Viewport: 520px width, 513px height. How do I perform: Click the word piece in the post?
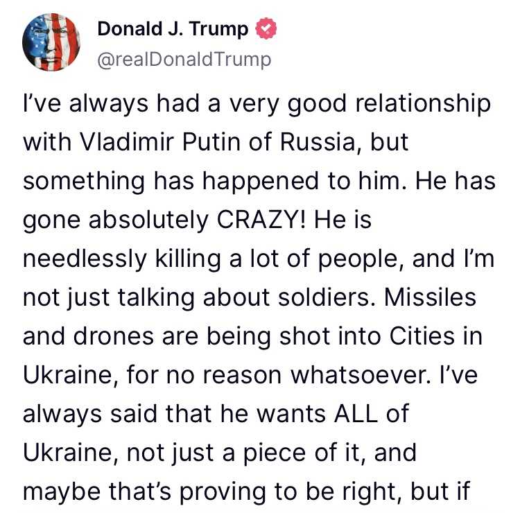pyautogui.click(x=275, y=453)
